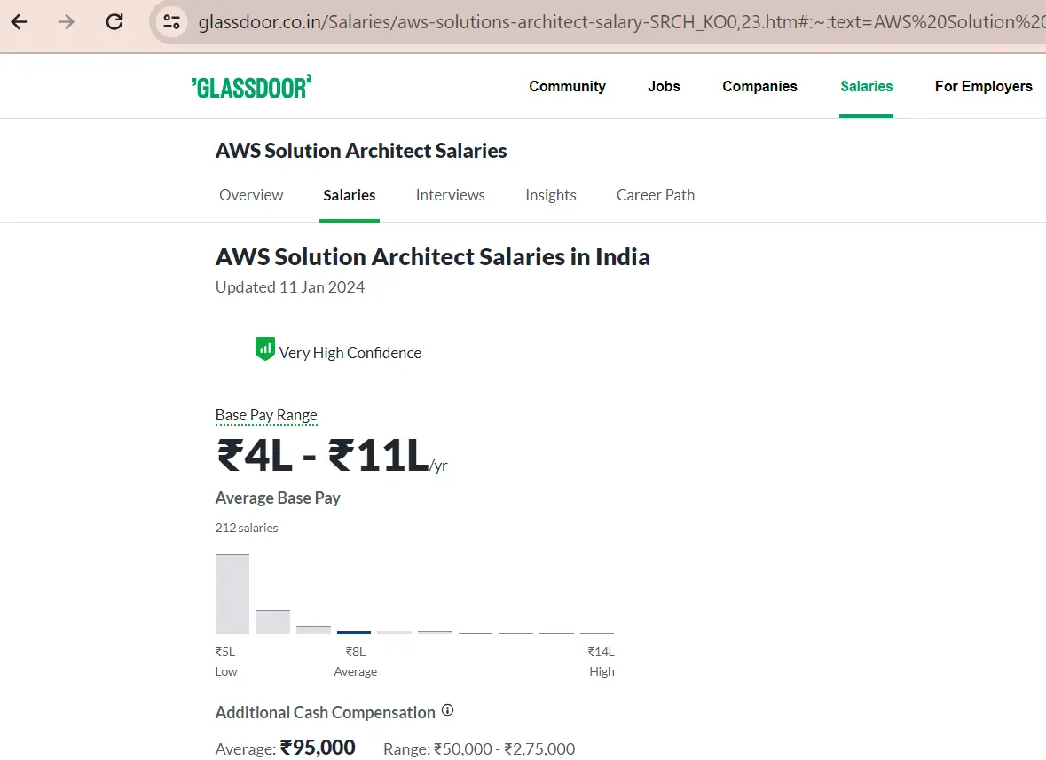
Task: Open the Career Path tab
Action: 655,195
